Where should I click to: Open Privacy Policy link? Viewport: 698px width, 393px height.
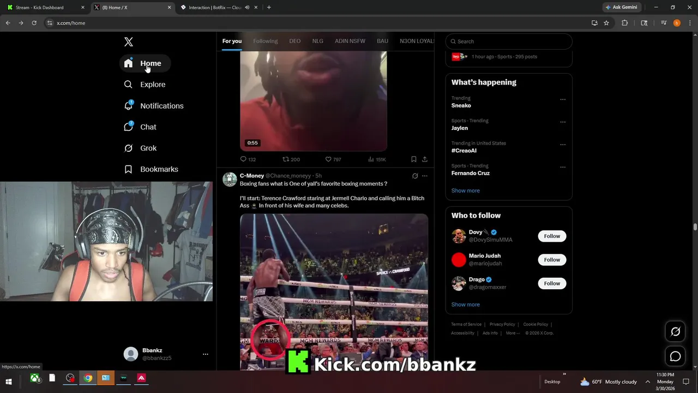click(x=502, y=324)
